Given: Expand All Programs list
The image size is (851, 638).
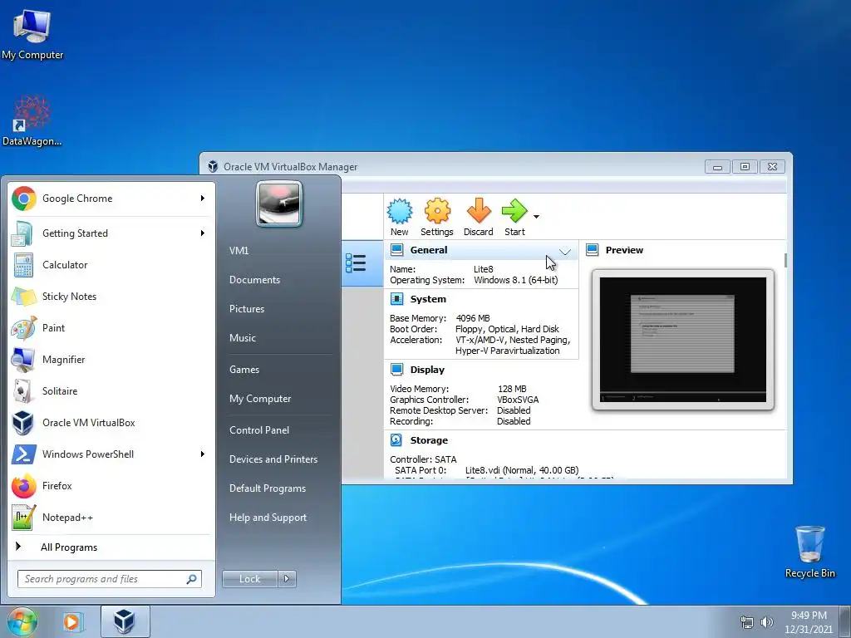Looking at the screenshot, I should (x=109, y=547).
